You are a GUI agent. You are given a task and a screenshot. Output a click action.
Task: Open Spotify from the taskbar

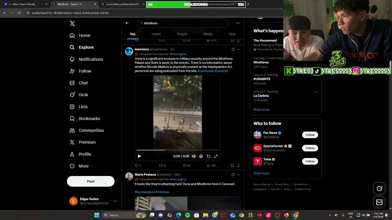[187, 215]
